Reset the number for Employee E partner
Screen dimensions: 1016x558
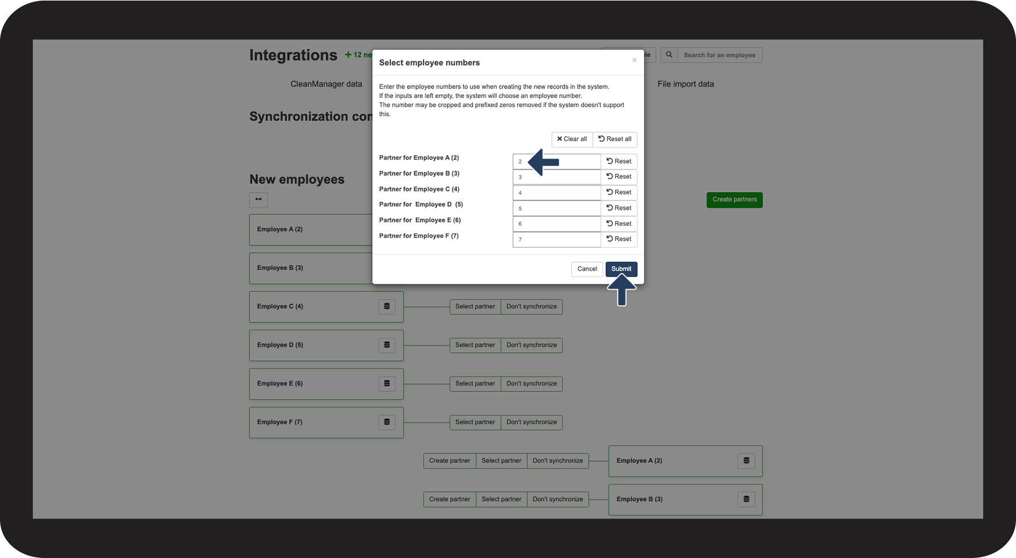point(619,224)
